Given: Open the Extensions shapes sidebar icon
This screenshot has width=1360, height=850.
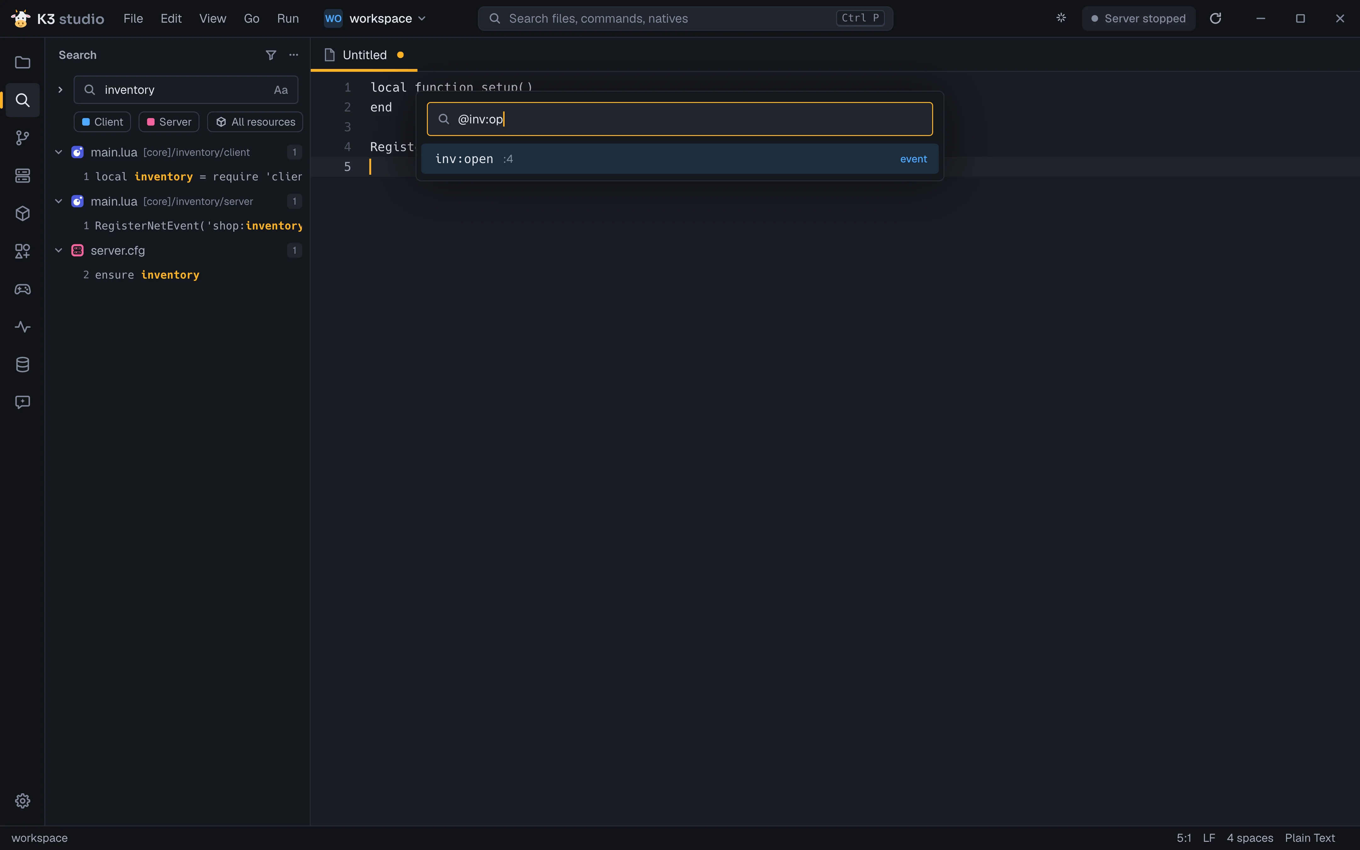Looking at the screenshot, I should 22,251.
